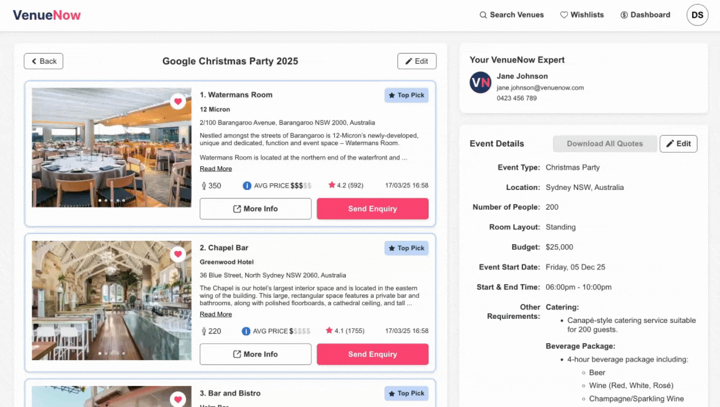Edit the Event Details section
This screenshot has width=720, height=407.
click(x=678, y=144)
